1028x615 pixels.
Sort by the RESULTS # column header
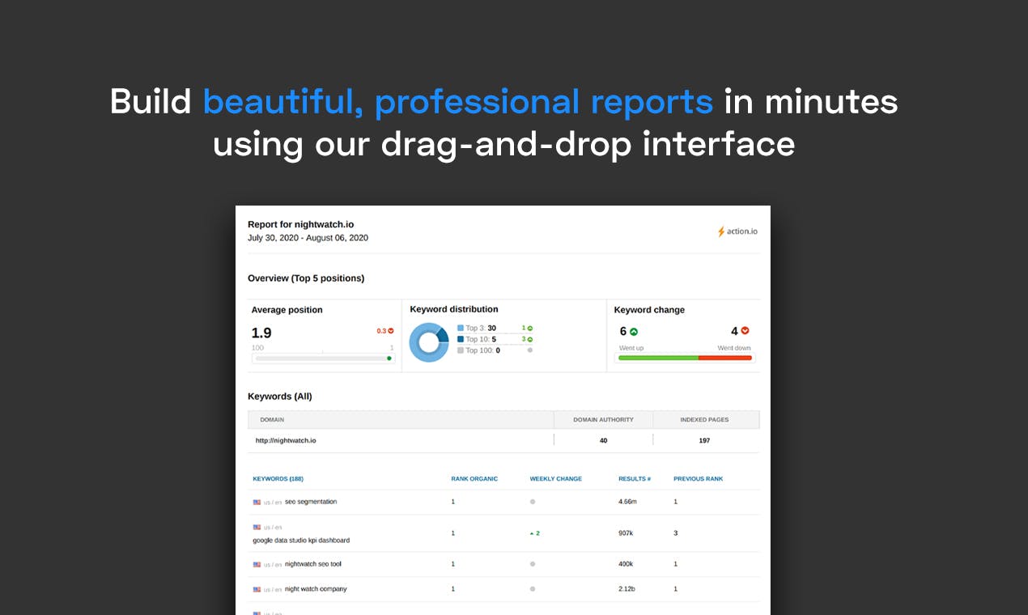pos(635,479)
